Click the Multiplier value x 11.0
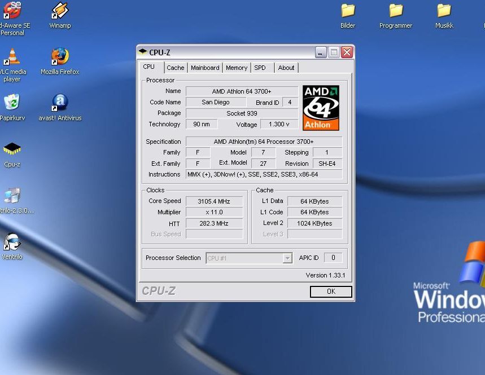 click(214, 212)
